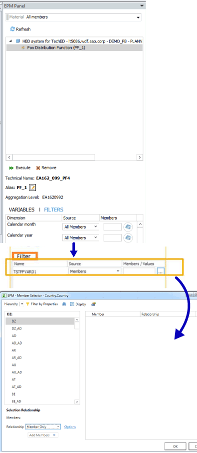Click the ellipsis button beside Members / Values
The width and height of the screenshot is (197, 453).
(x=161, y=271)
